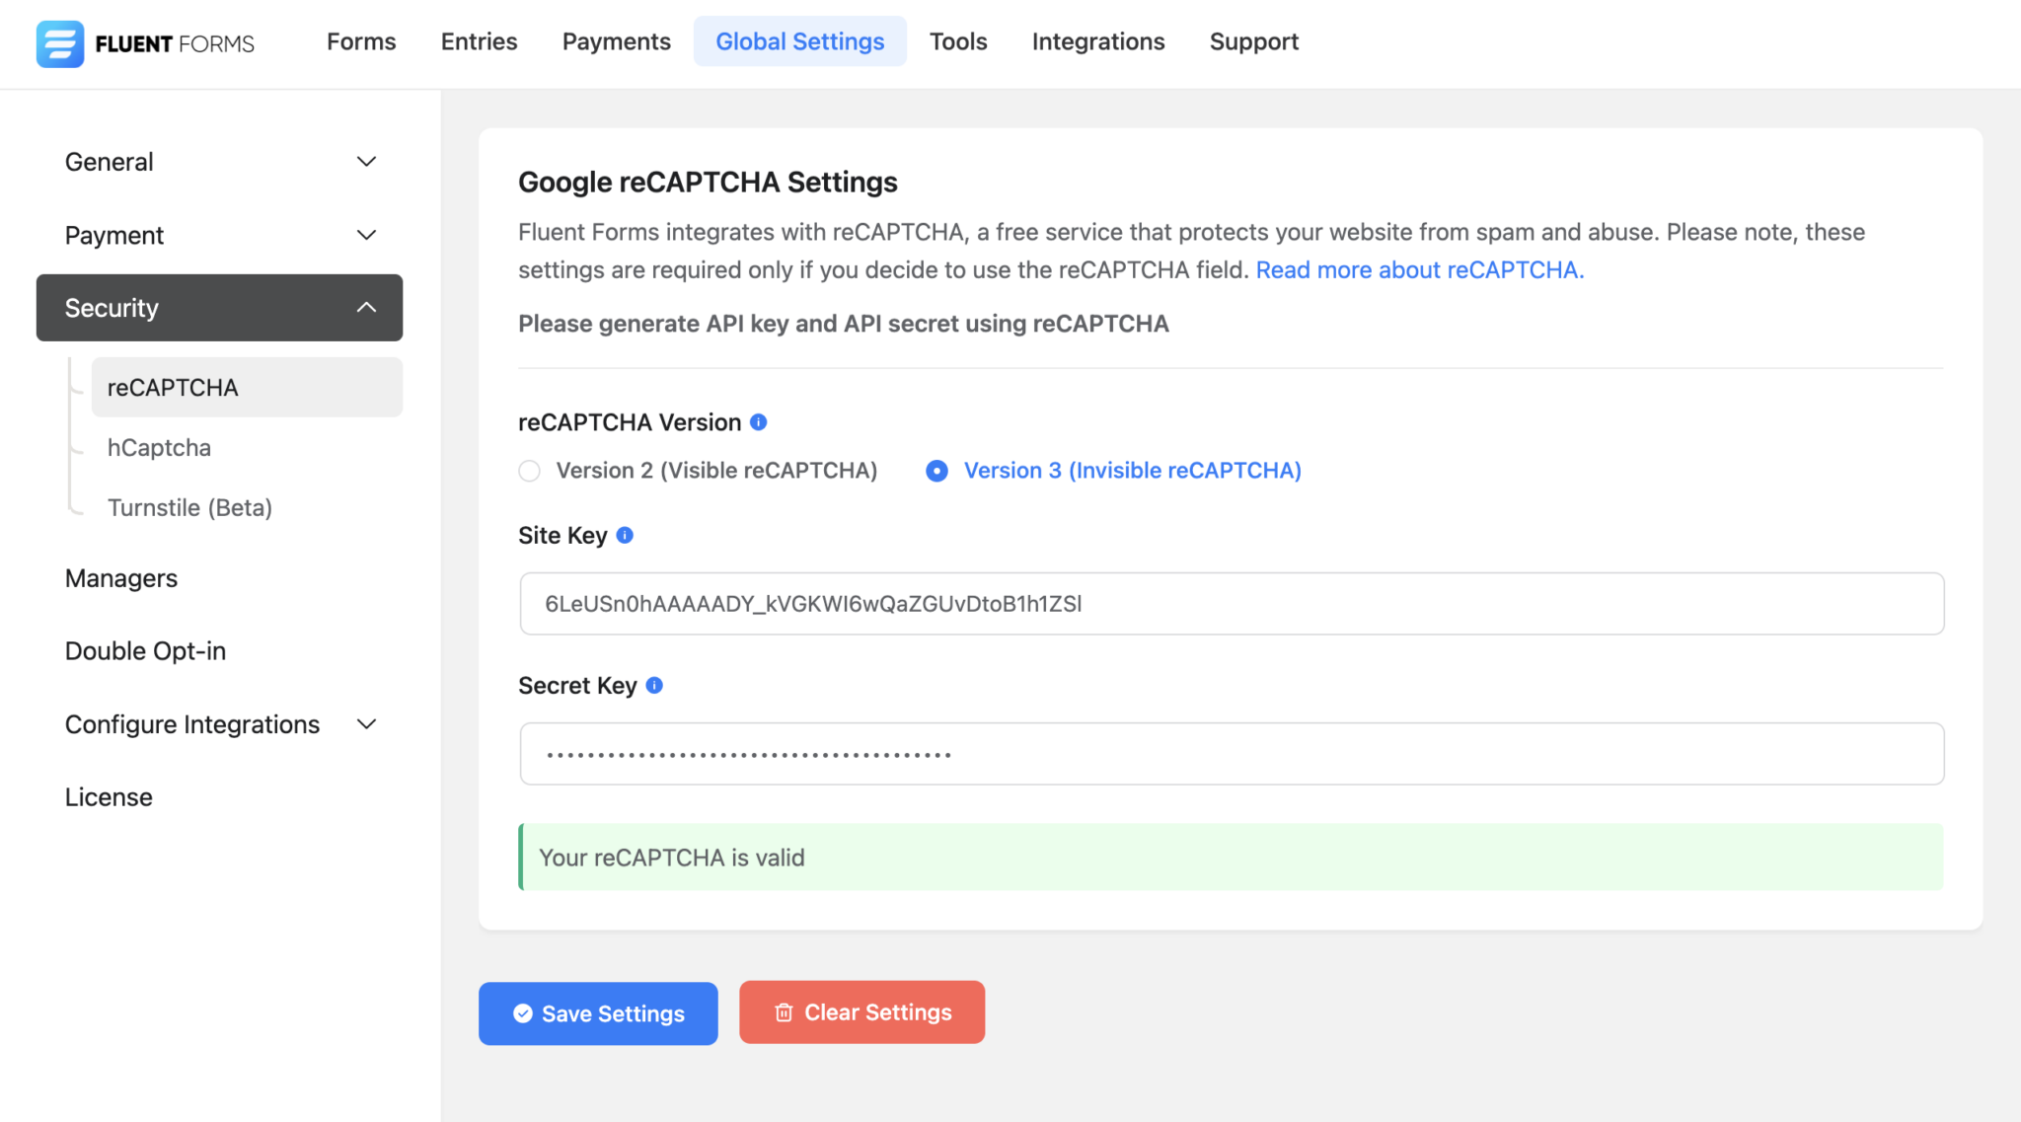Go to the Tools tab
This screenshot has width=2021, height=1122.
coord(957,41)
